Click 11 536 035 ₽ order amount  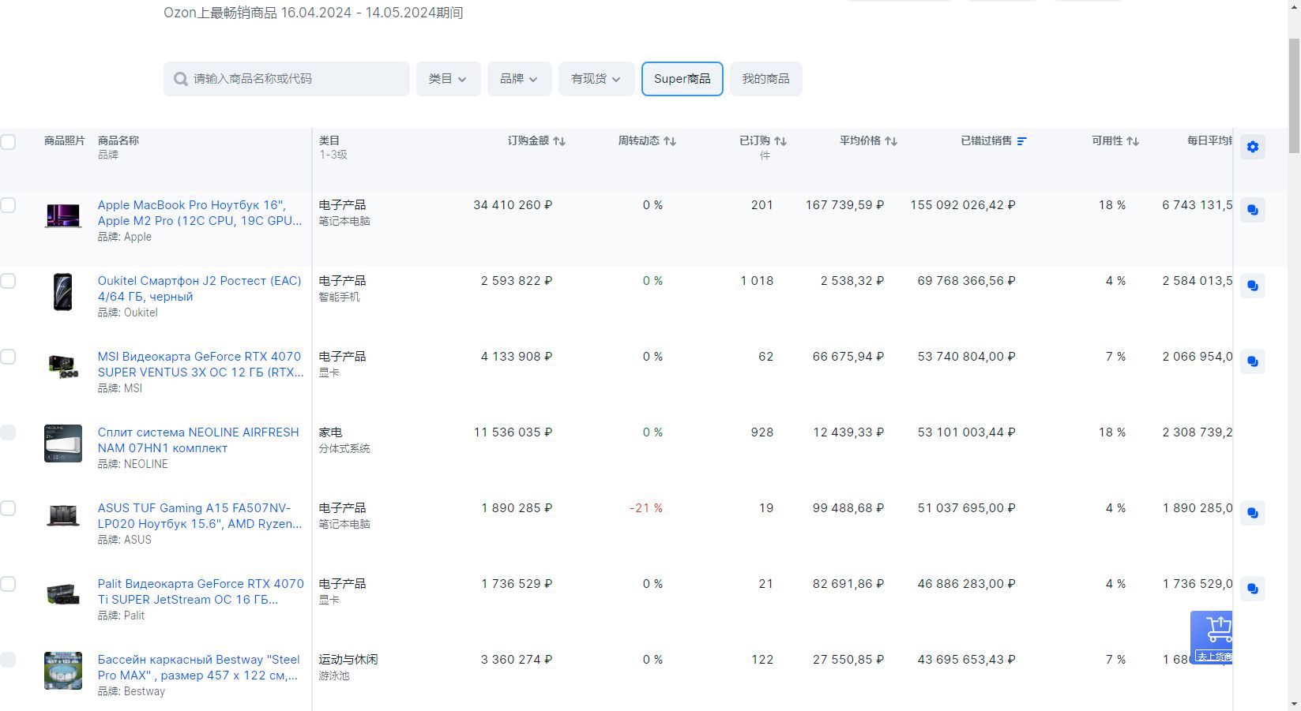click(x=513, y=432)
